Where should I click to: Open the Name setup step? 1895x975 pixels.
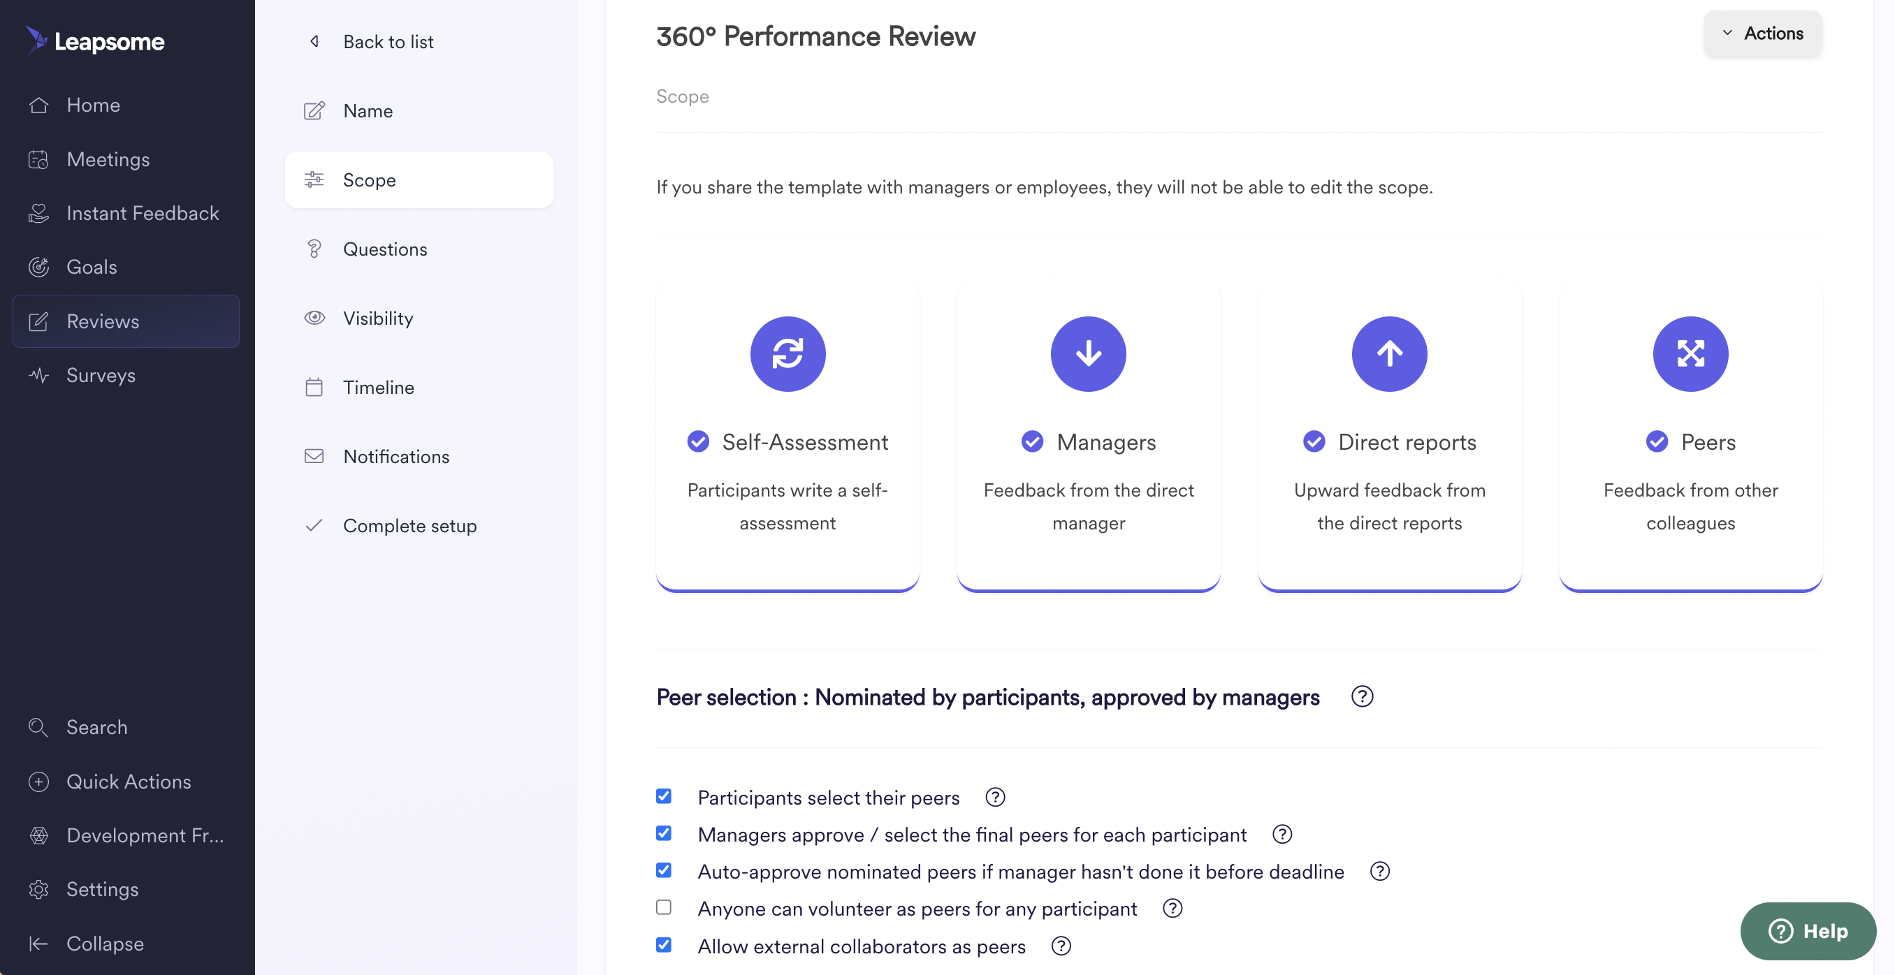(419, 111)
